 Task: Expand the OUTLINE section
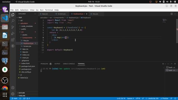27,93
